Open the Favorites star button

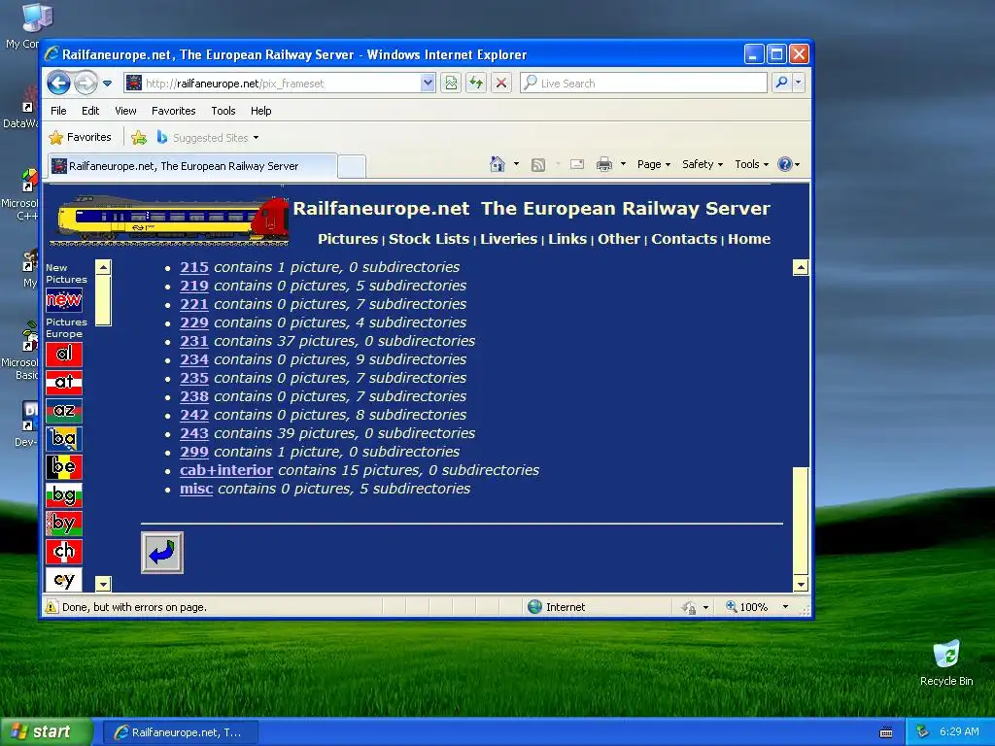(80, 137)
